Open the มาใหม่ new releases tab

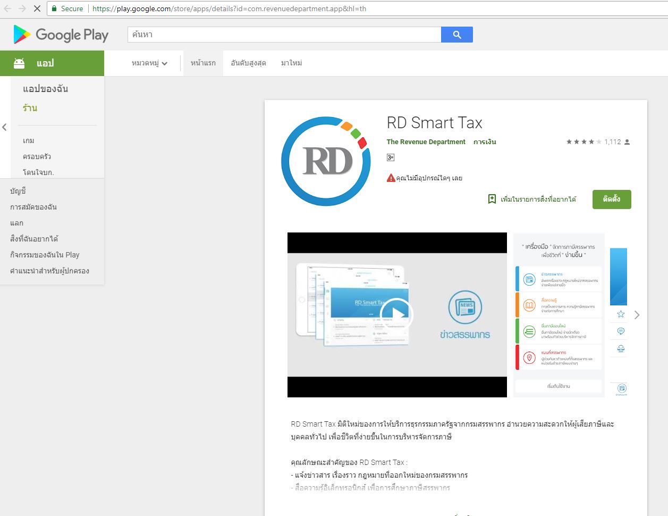291,63
